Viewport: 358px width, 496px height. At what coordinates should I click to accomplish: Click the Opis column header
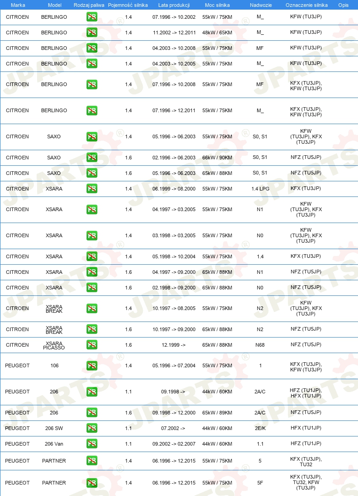(x=343, y=5)
